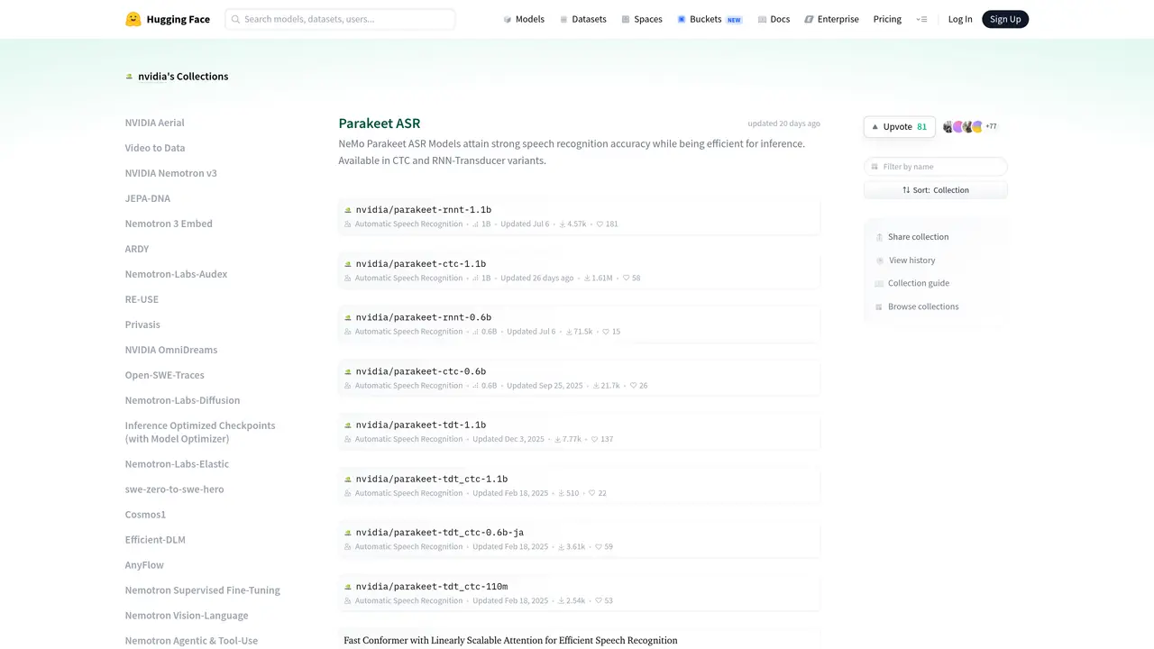The image size is (1154, 649).
Task: Upvote the Parakeet ASR collection
Action: 899,127
